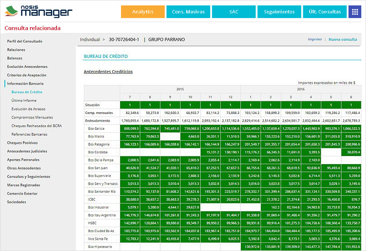Open the SAC tab
Image resolution: width=366 pixels, height=251 pixels.
[x=234, y=12]
